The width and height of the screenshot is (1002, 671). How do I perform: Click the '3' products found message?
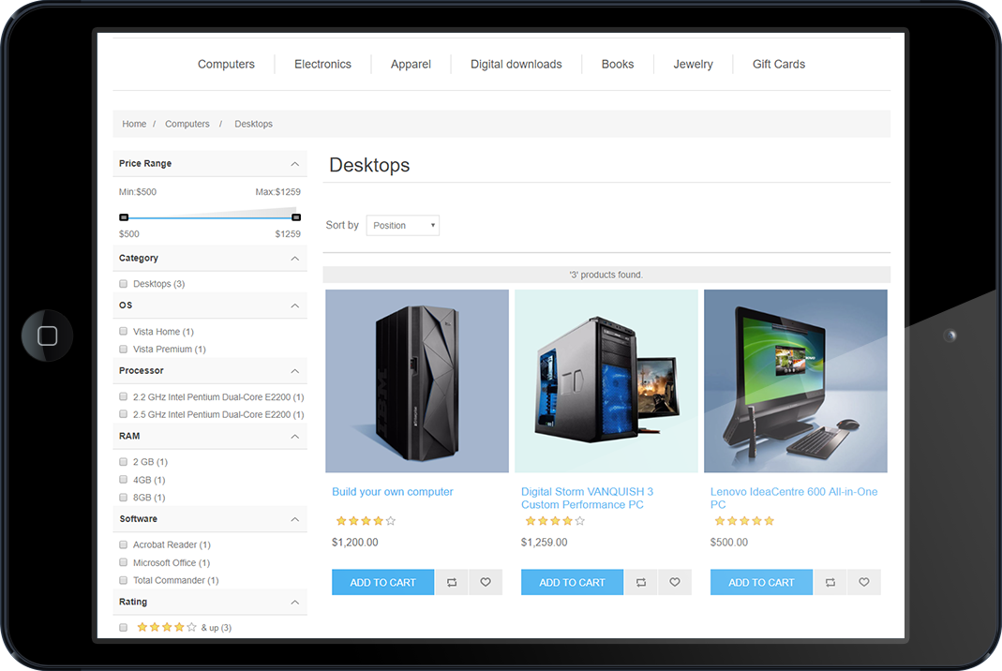pyautogui.click(x=606, y=275)
